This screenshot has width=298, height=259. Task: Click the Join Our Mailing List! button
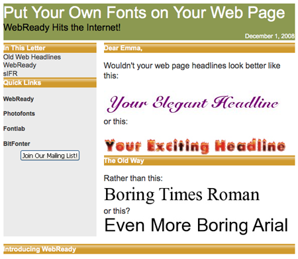click(x=50, y=156)
